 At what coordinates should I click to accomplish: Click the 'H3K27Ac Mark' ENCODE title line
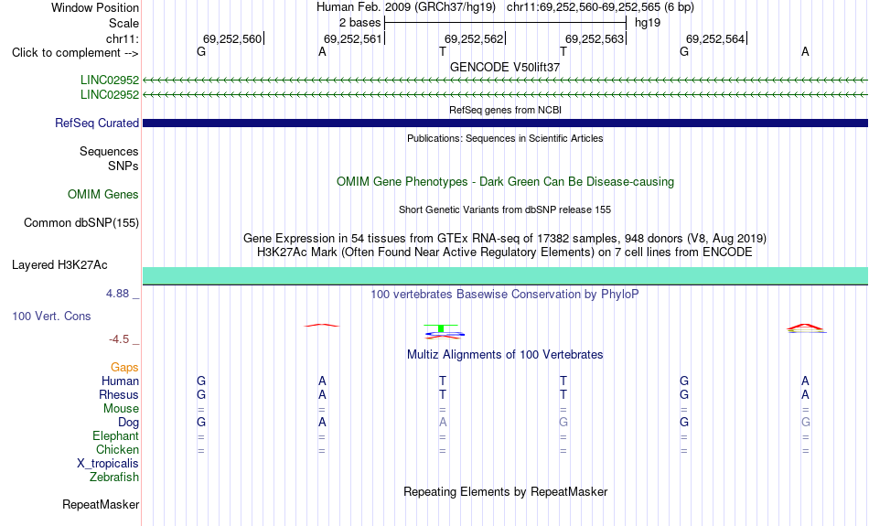505,252
